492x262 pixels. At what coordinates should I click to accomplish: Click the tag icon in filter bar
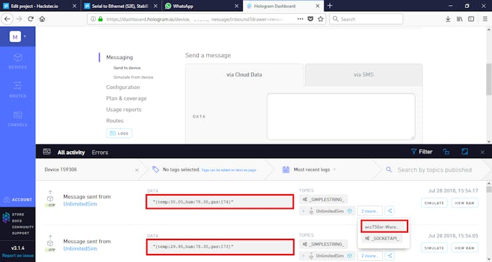tap(156, 170)
